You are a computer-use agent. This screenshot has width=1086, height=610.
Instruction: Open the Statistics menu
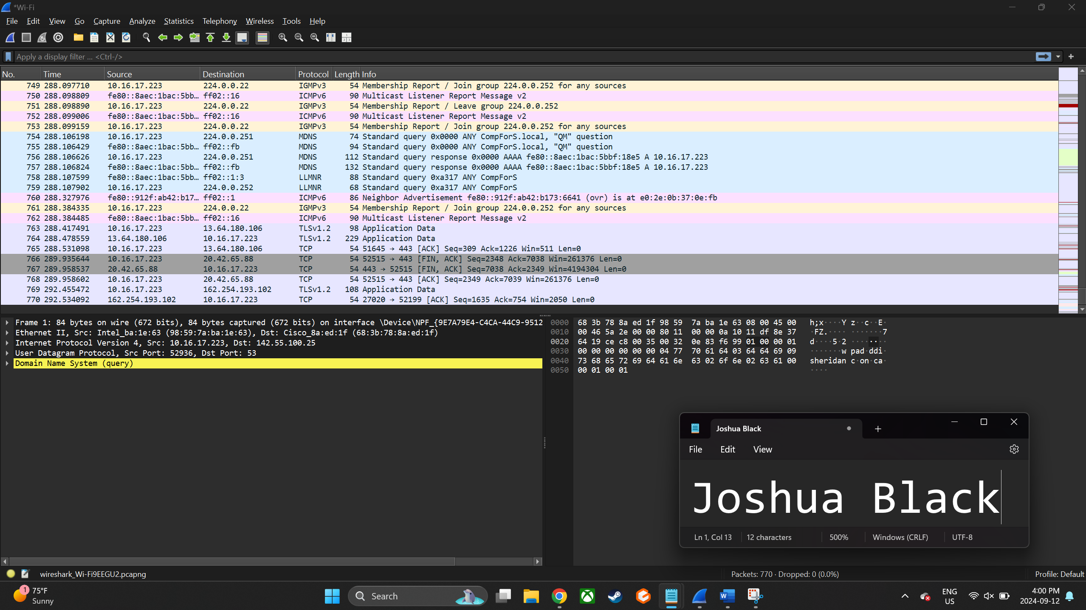[x=178, y=21]
